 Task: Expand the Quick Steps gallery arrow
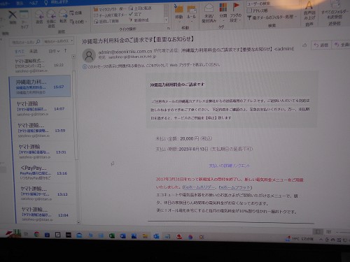(166, 20)
